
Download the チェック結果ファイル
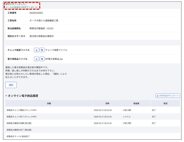coord(36,50)
